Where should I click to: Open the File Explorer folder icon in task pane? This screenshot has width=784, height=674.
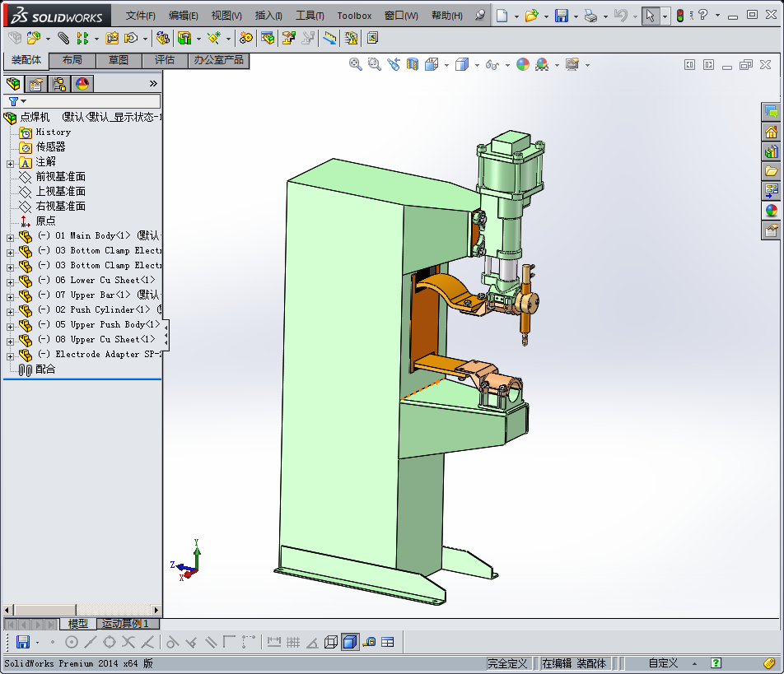coord(772,171)
